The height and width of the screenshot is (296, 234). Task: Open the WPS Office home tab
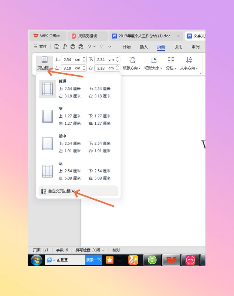pyautogui.click(x=48, y=36)
